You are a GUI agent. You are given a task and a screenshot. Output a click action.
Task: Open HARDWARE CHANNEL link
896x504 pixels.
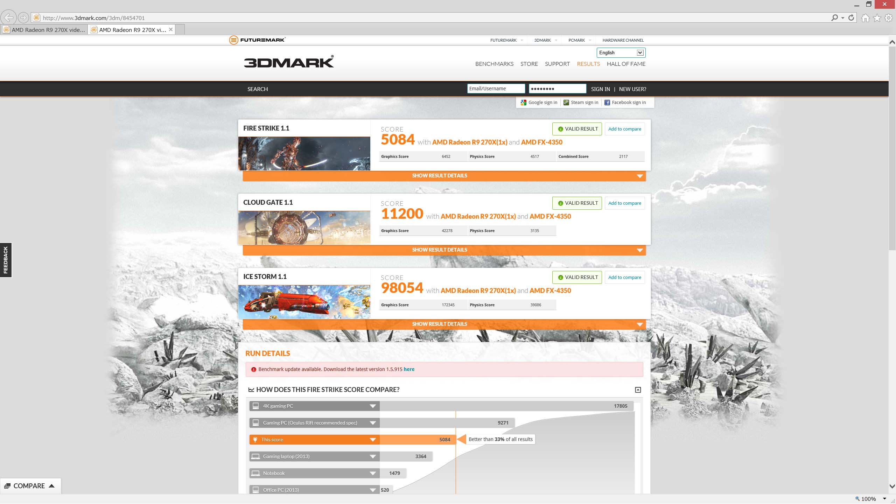click(x=623, y=40)
